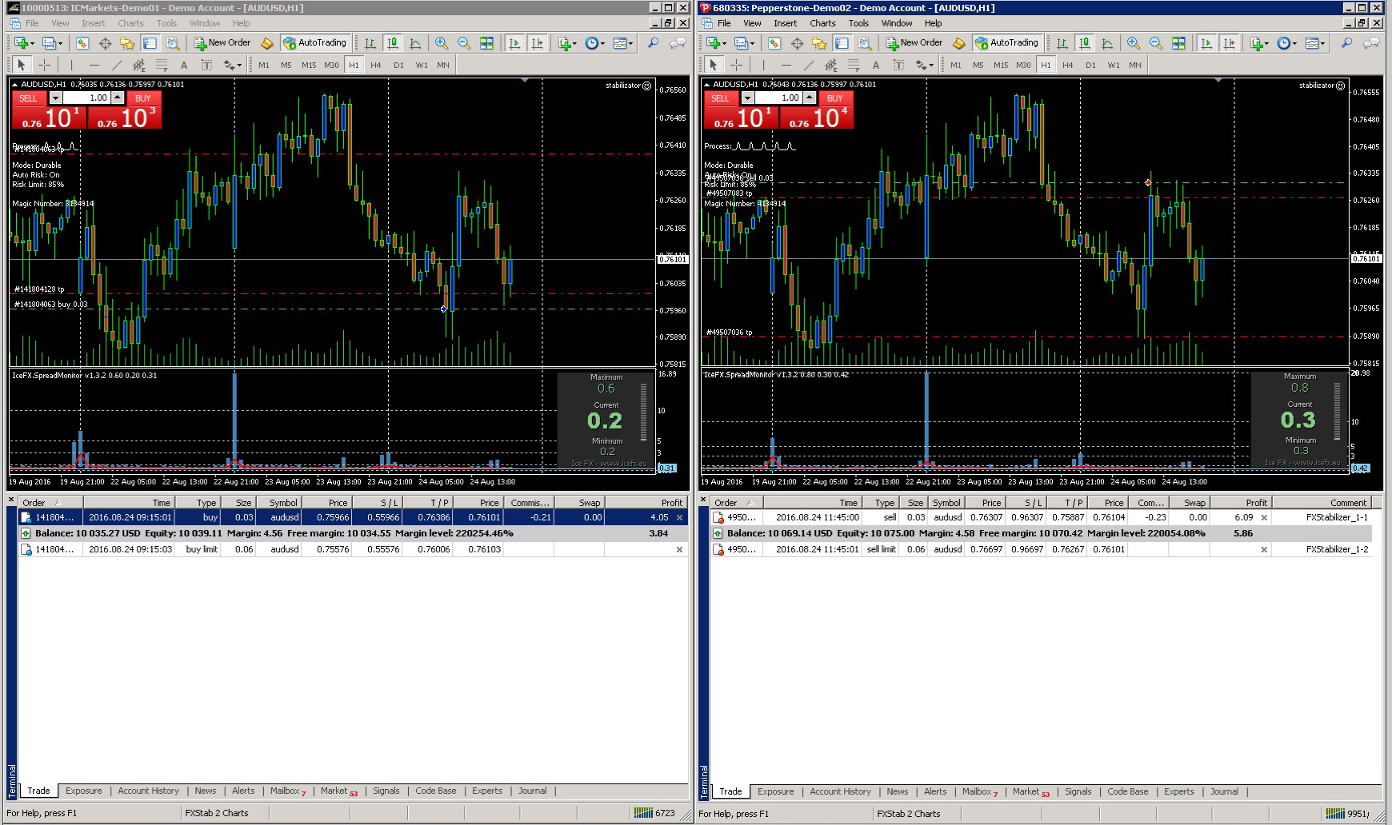Viewport: 1392px width, 825px height.
Task: Switch to line chart in ICMarkets window
Action: point(414,43)
